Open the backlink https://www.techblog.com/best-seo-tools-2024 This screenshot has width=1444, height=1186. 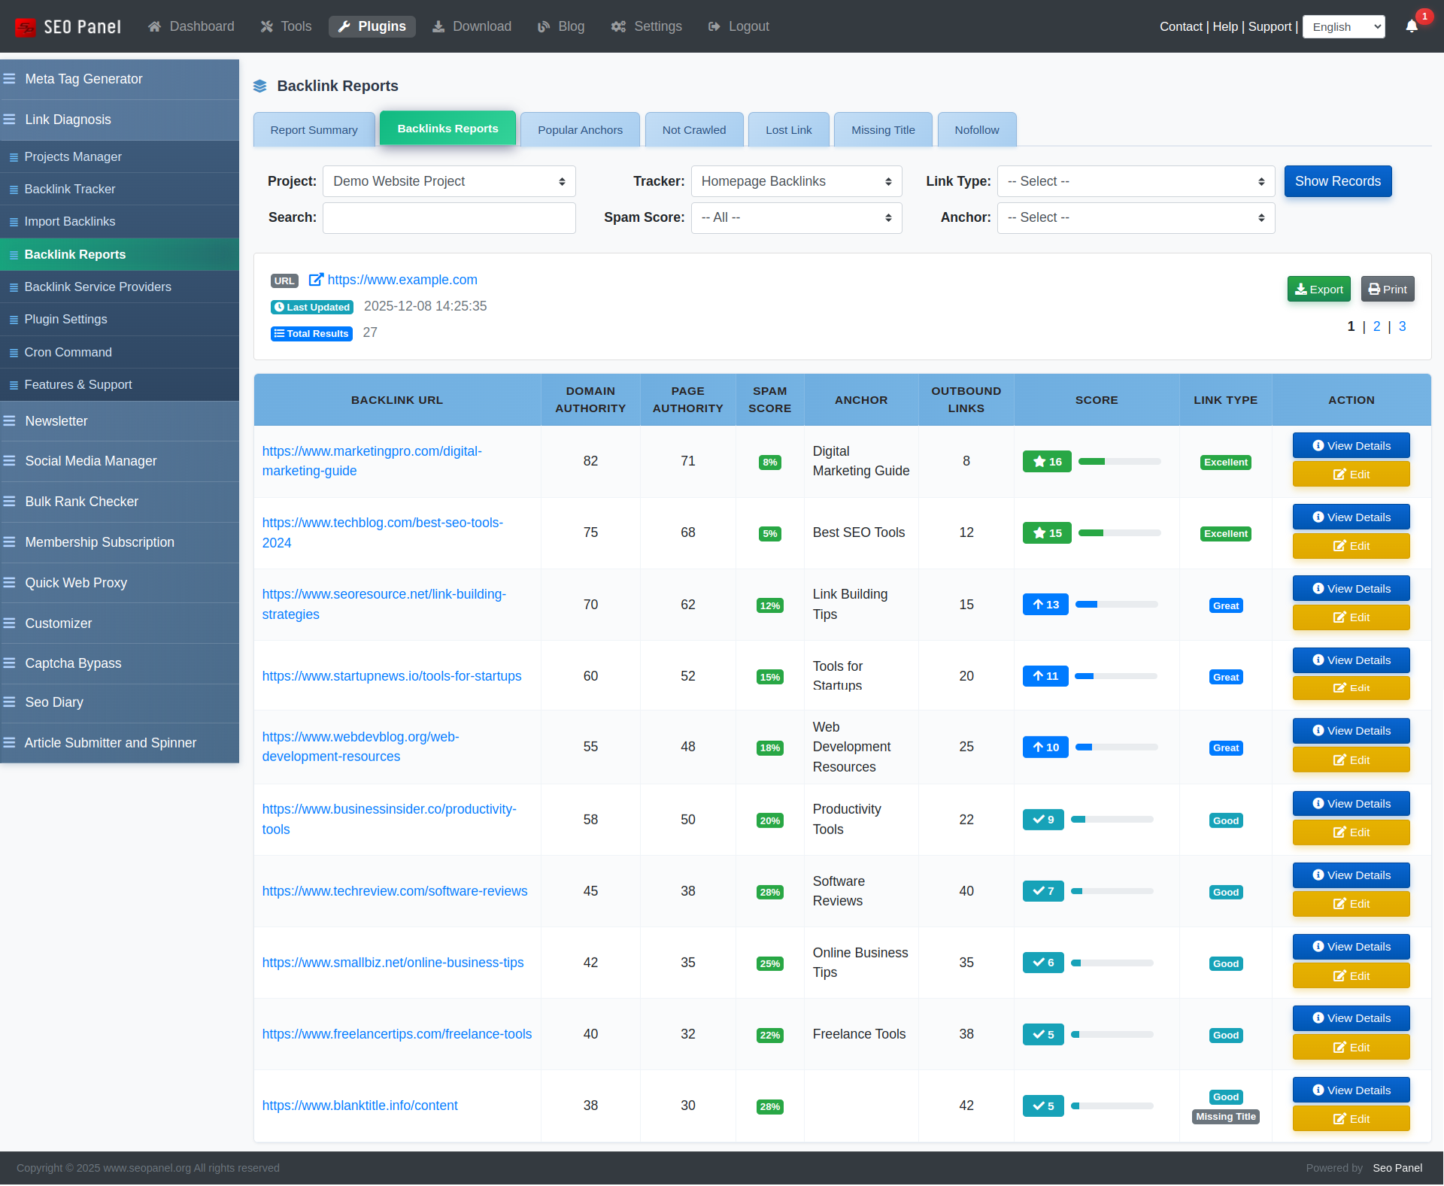(x=382, y=532)
